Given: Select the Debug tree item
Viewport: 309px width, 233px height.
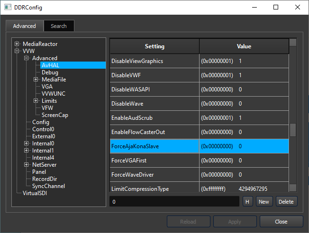Looking at the screenshot, I should click(x=50, y=72).
